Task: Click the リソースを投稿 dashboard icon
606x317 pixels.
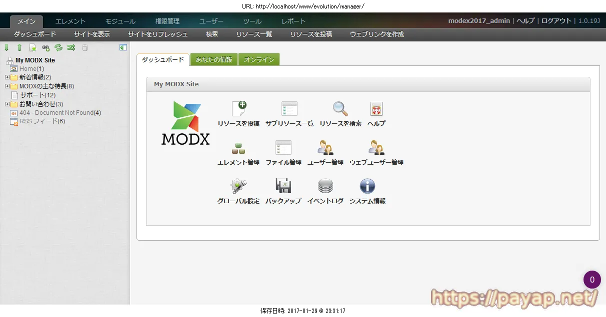Action: (x=238, y=109)
